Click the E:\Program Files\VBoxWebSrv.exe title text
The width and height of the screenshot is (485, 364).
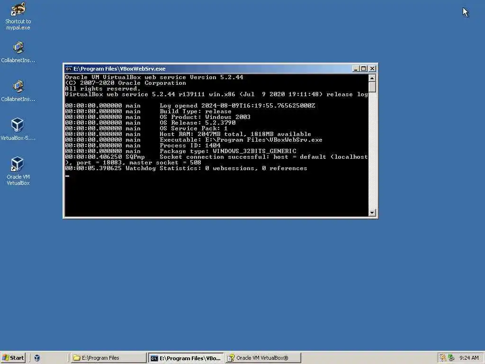[x=119, y=69]
